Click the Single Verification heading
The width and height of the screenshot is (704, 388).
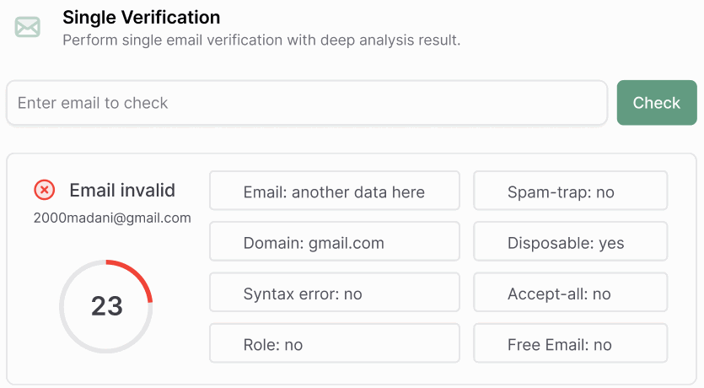(x=141, y=17)
